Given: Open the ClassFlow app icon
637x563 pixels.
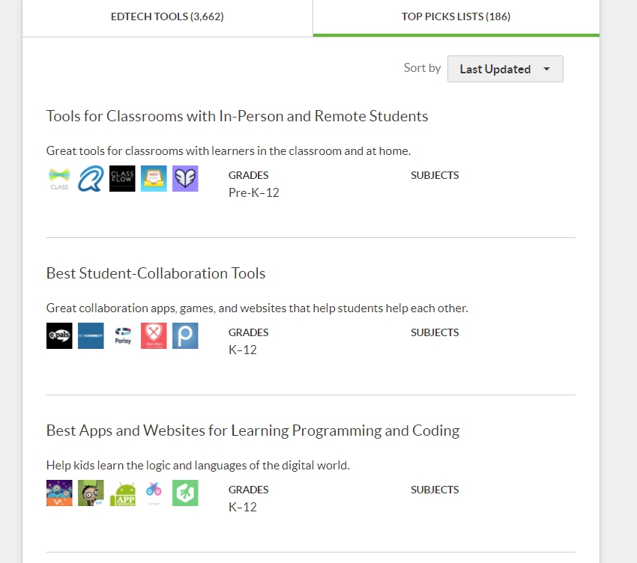Looking at the screenshot, I should [x=122, y=179].
